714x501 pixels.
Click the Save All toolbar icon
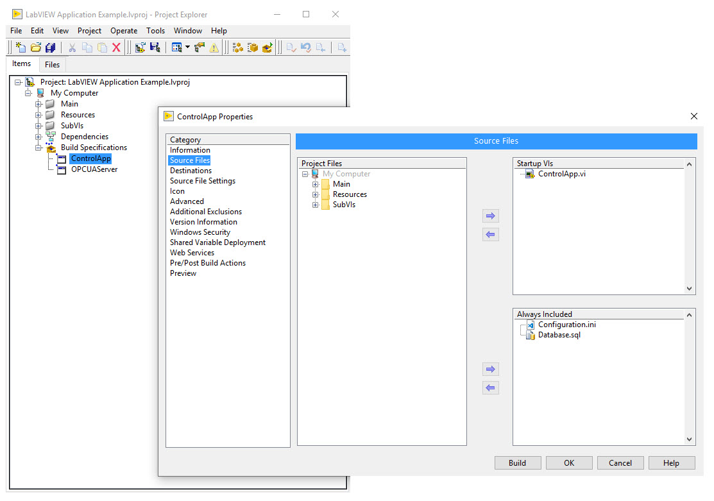pos(50,47)
